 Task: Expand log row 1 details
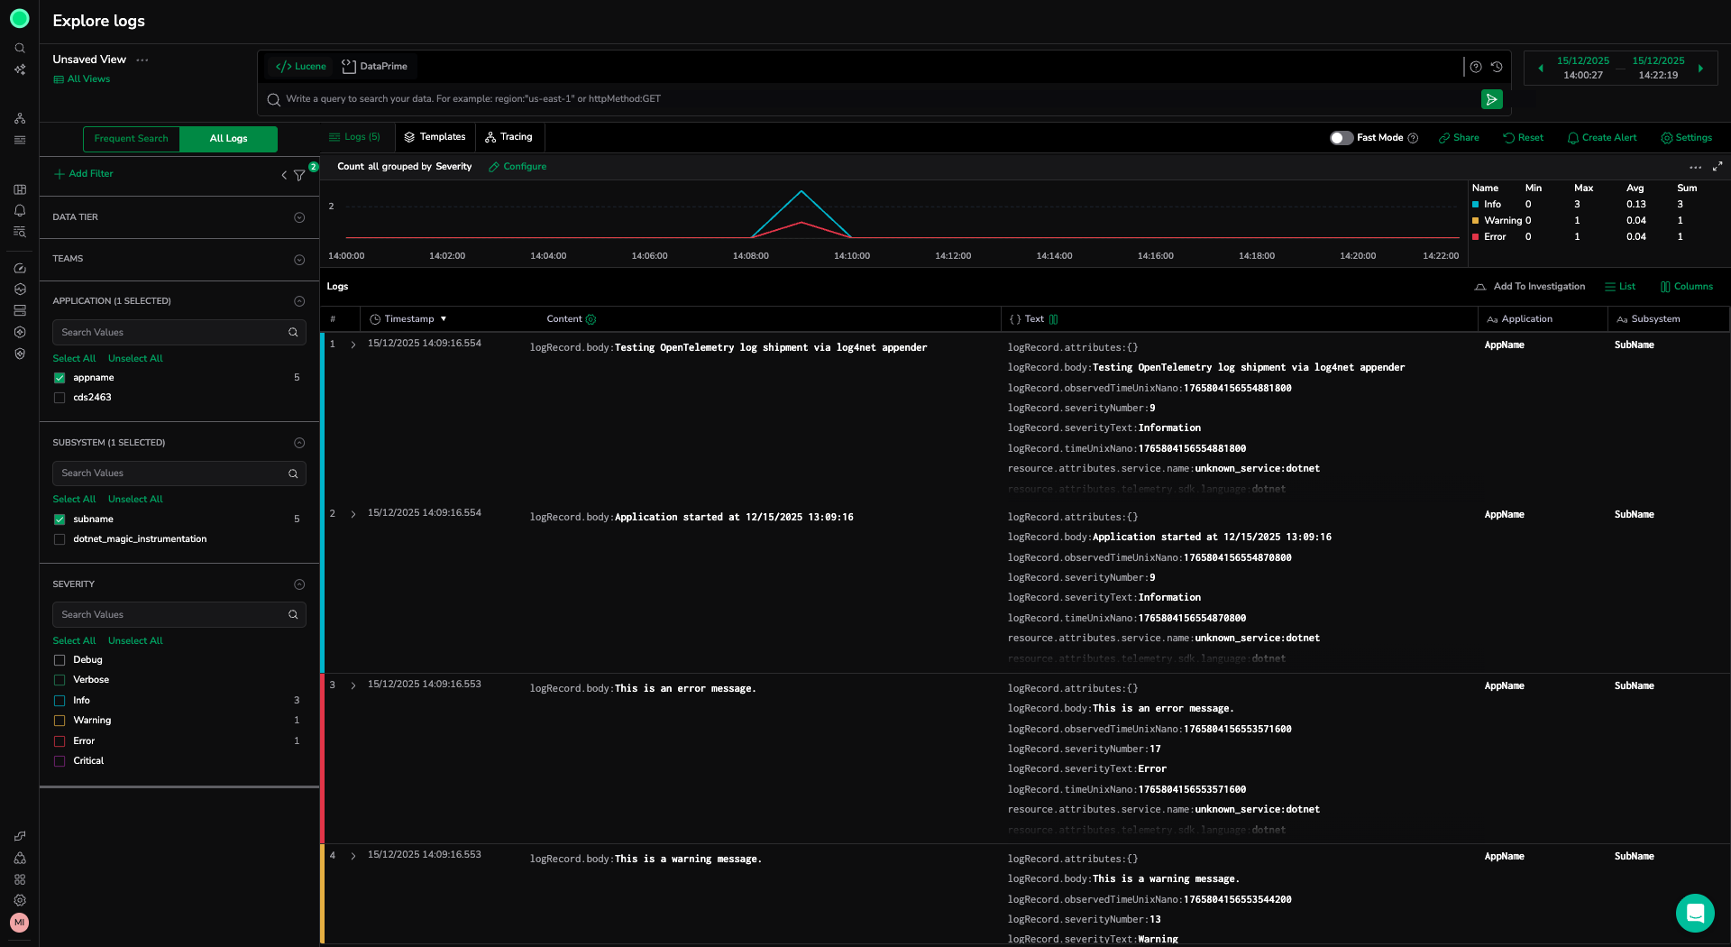point(353,345)
